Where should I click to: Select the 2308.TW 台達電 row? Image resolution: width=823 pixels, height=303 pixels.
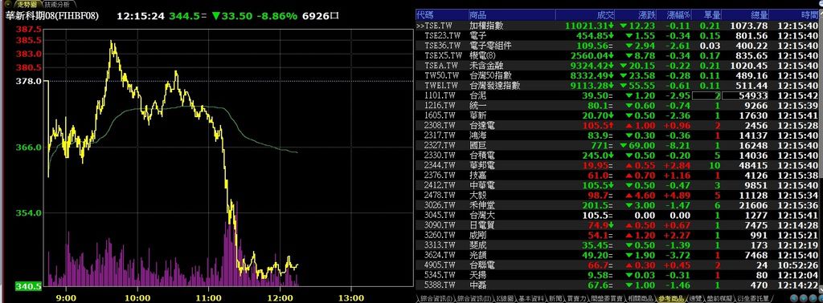(617, 126)
